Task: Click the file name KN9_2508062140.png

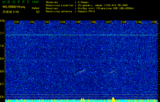Action: coord(14,7)
